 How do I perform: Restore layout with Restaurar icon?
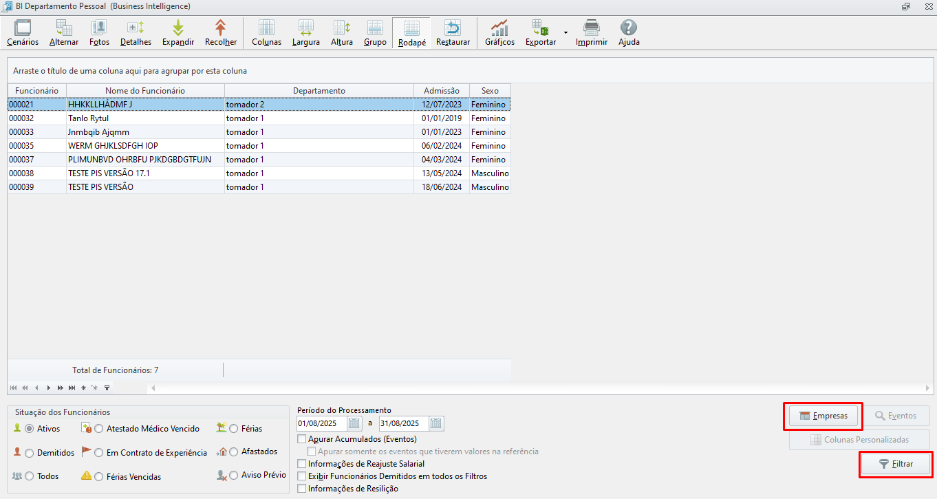click(453, 32)
